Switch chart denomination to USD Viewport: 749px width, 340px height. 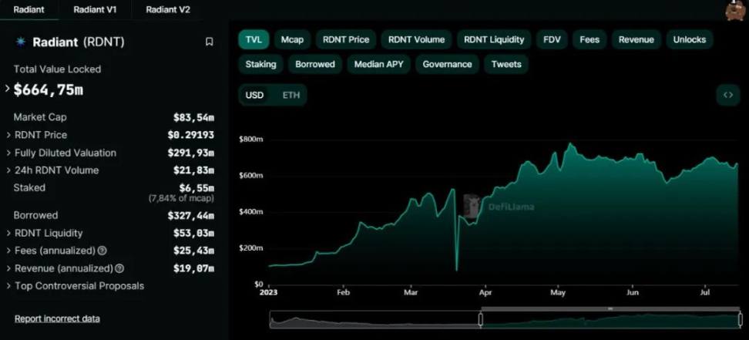tap(254, 95)
